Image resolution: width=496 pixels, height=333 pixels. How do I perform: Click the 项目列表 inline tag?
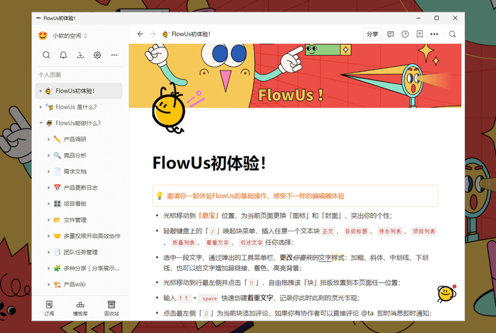(x=424, y=232)
